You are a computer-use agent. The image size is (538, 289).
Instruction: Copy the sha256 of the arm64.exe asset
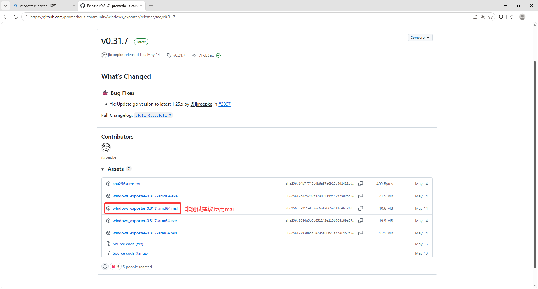361,221
